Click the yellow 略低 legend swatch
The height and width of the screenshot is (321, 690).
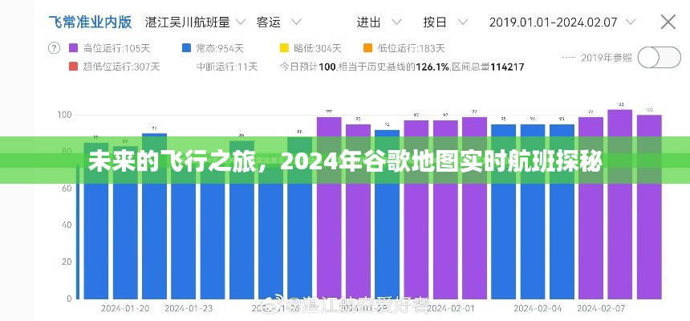284,48
